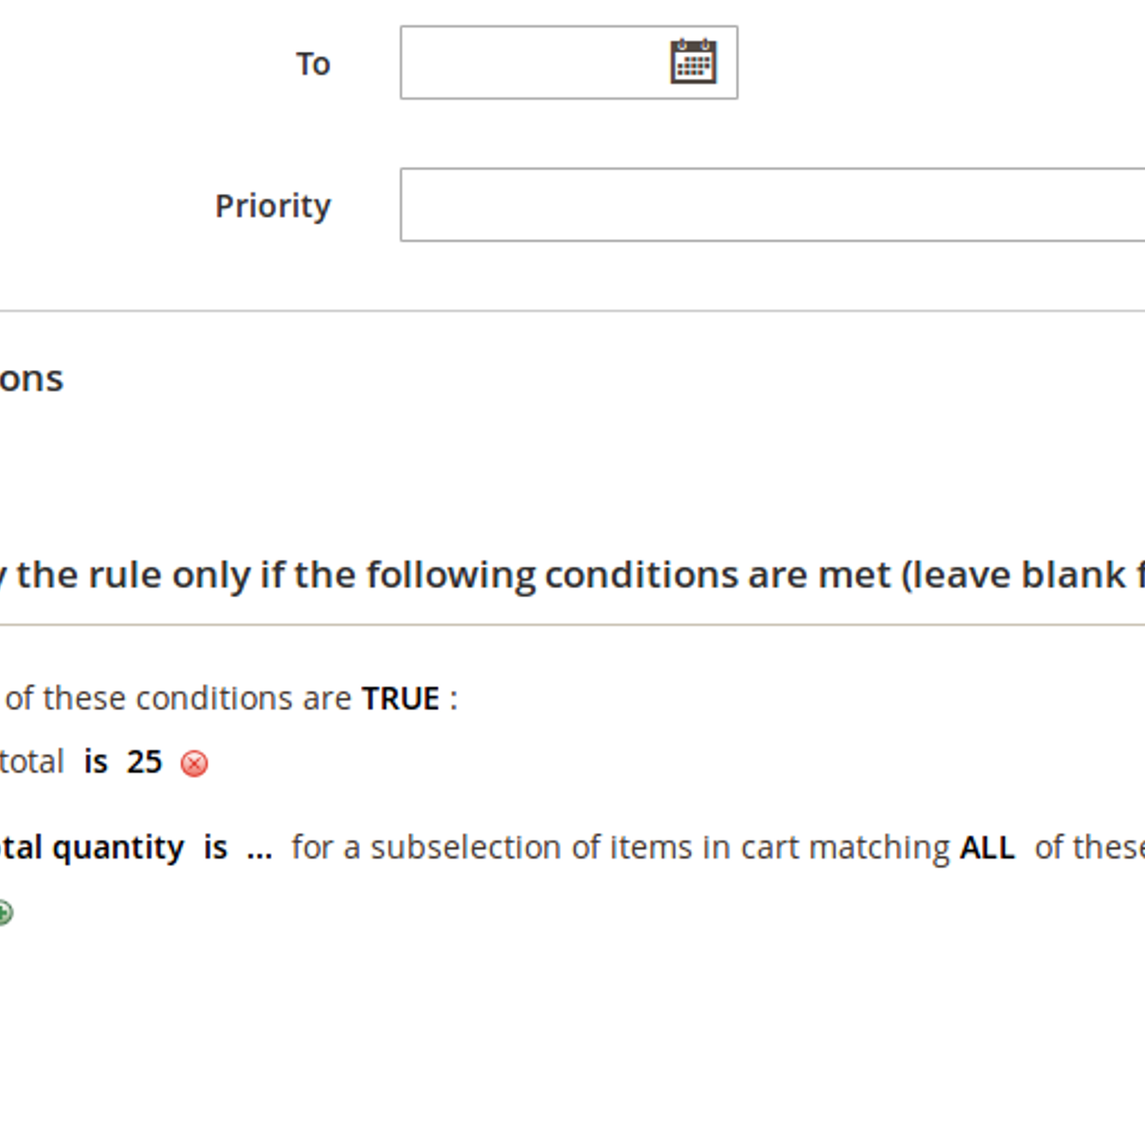Click the total quantity attribute link

coord(92,848)
